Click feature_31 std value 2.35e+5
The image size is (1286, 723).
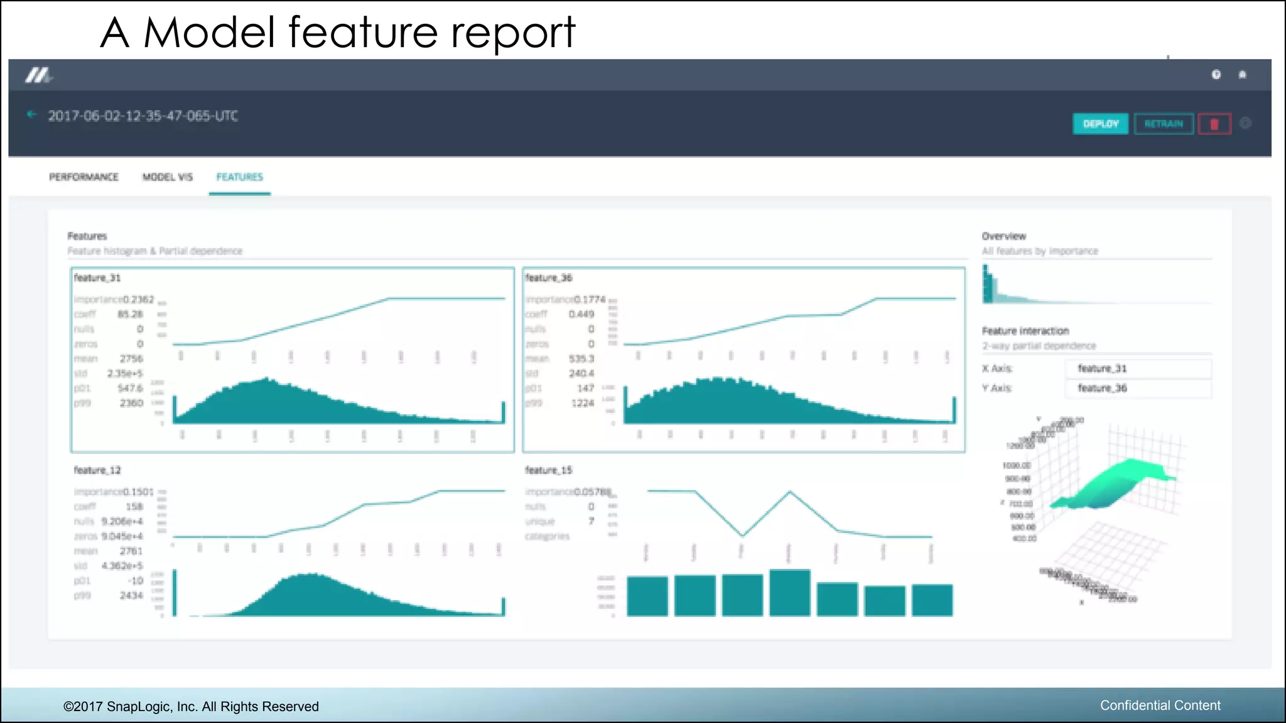tap(125, 373)
